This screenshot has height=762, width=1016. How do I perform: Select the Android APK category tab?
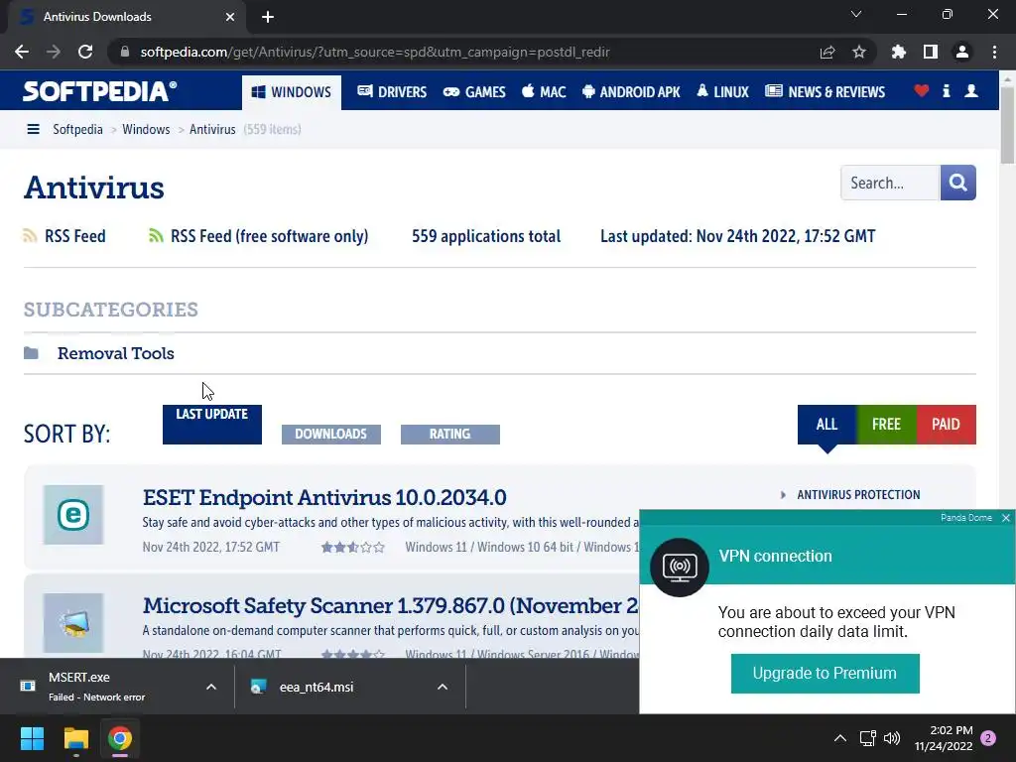[631, 92]
